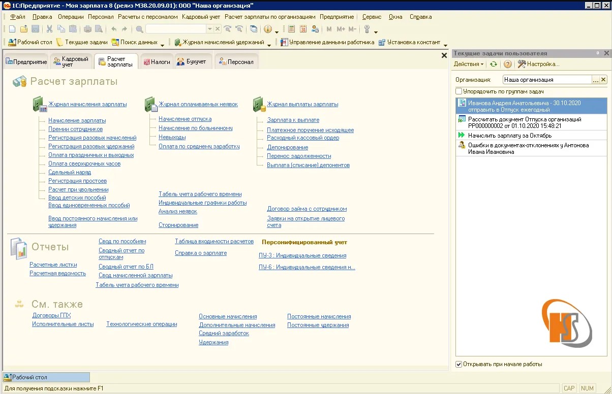This screenshot has width=612, height=394.
Task: Click the M+ memory add icon
Action: (341, 29)
